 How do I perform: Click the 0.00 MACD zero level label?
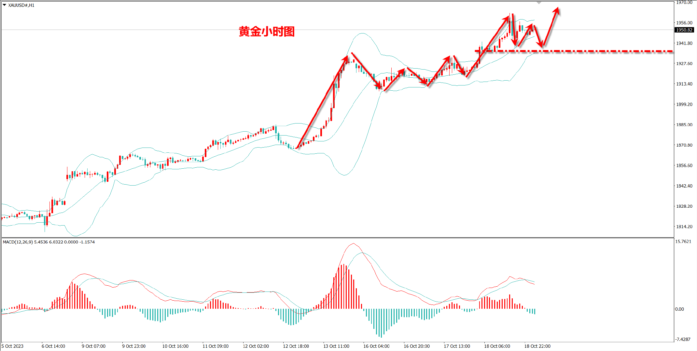679,309
